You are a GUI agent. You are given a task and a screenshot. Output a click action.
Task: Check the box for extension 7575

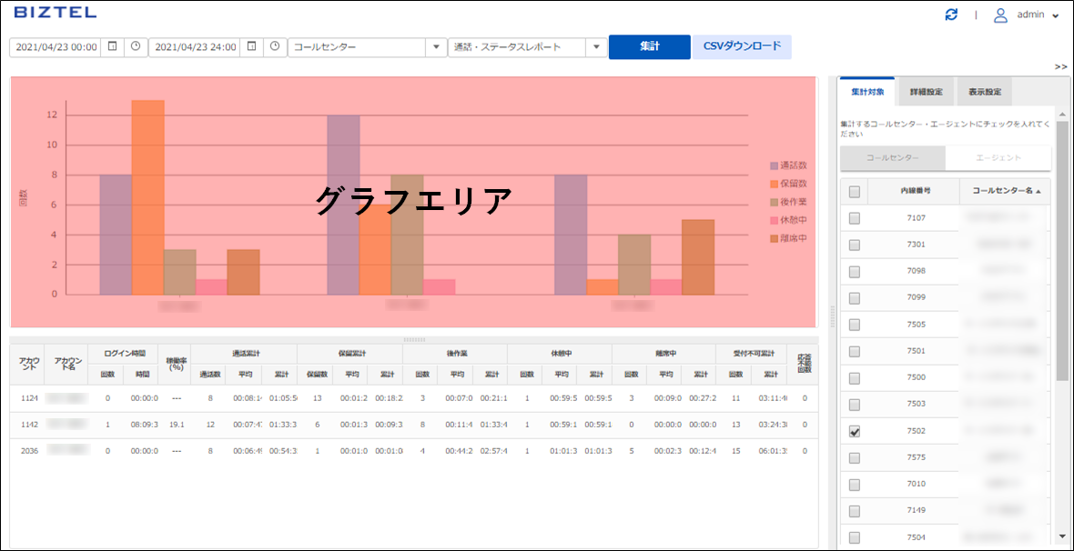854,458
